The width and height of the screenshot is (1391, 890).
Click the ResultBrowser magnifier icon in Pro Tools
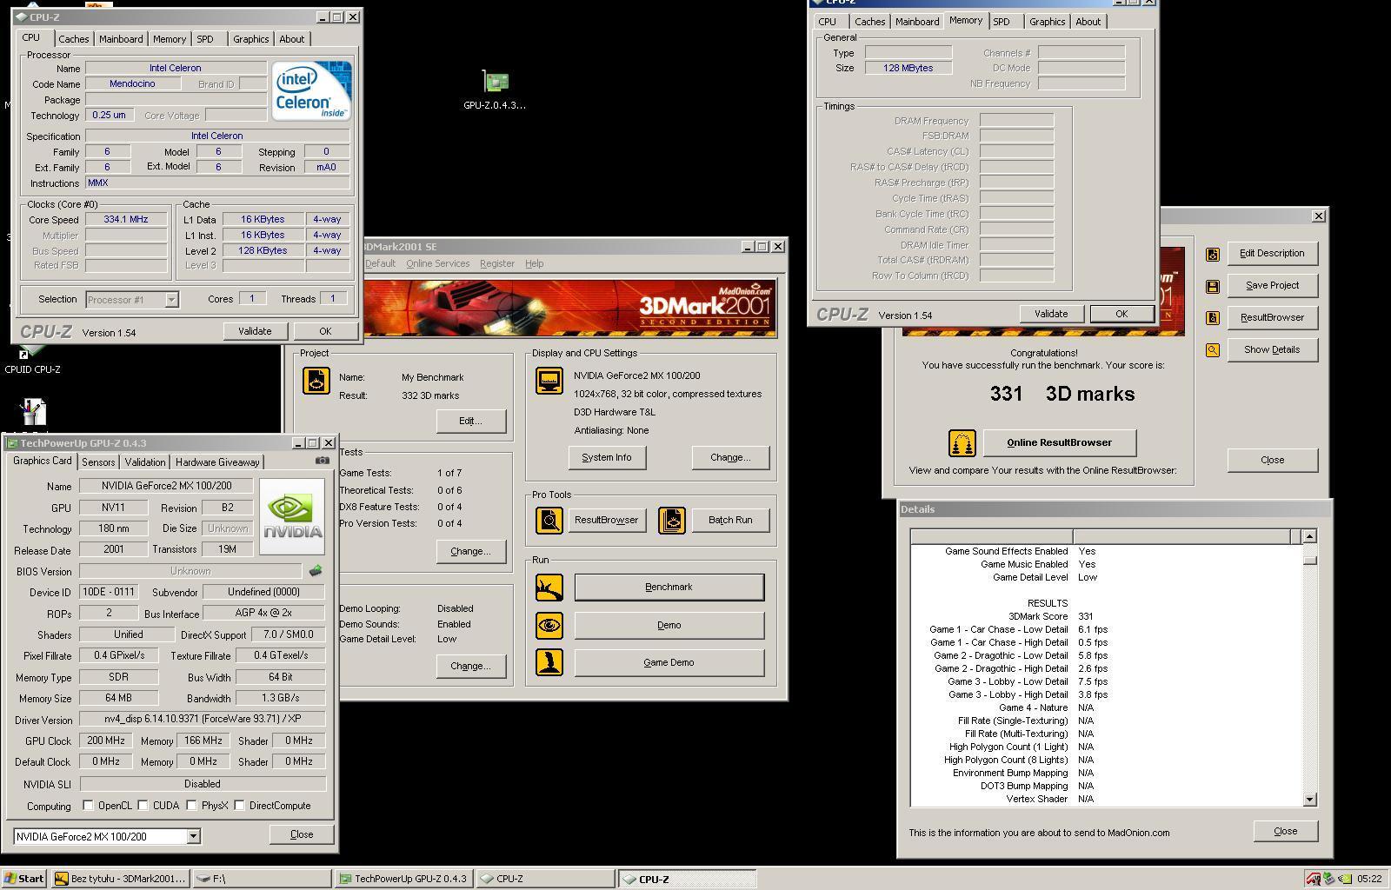(x=549, y=521)
